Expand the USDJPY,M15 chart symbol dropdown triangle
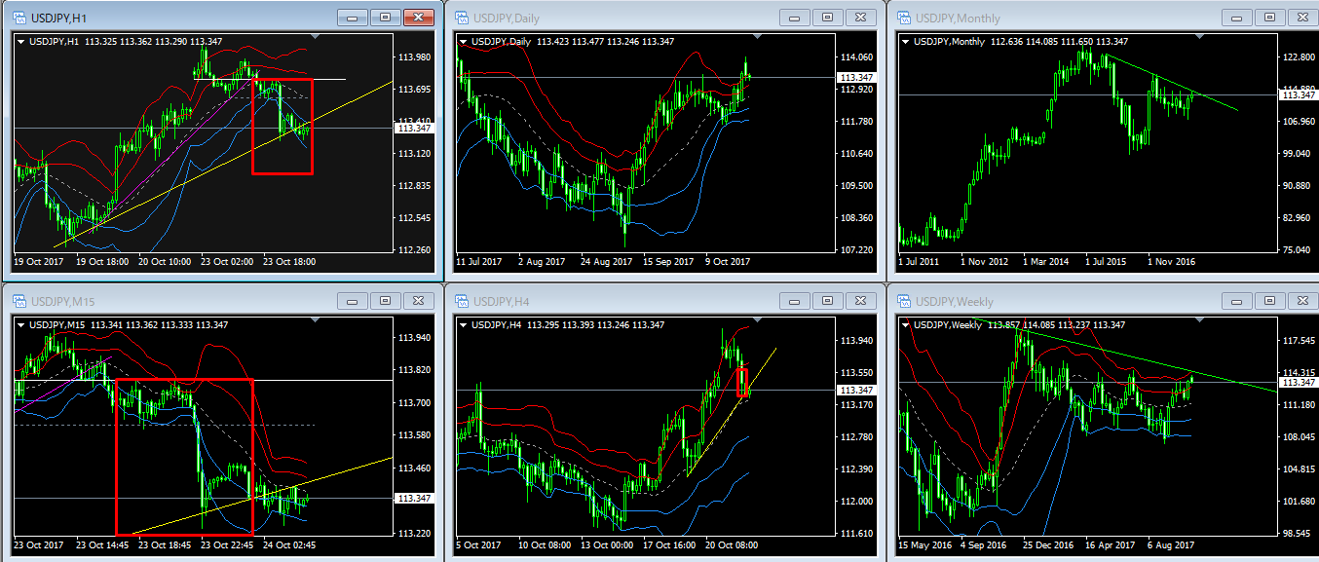The width and height of the screenshot is (1319, 562). coord(20,324)
